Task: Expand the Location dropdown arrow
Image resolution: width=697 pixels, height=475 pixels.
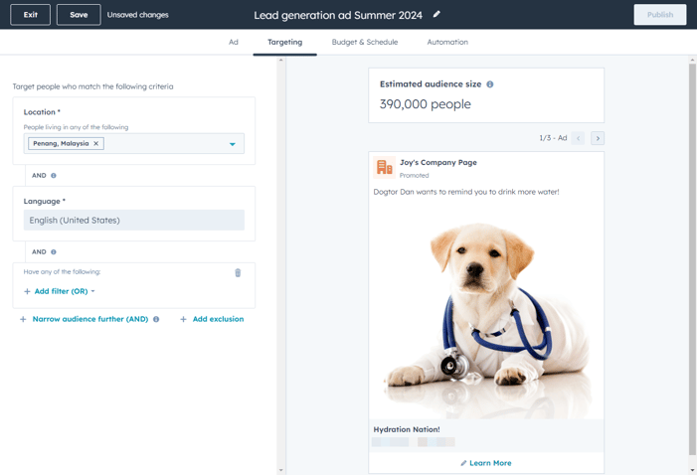Action: coord(233,144)
